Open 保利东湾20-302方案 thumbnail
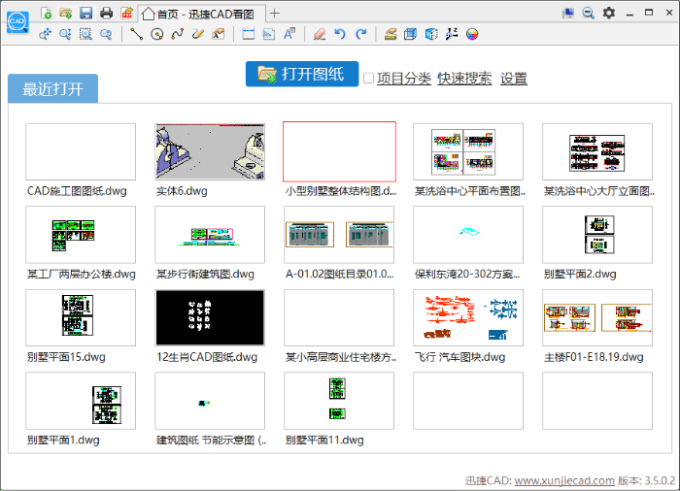Image resolution: width=680 pixels, height=491 pixels. [x=468, y=235]
